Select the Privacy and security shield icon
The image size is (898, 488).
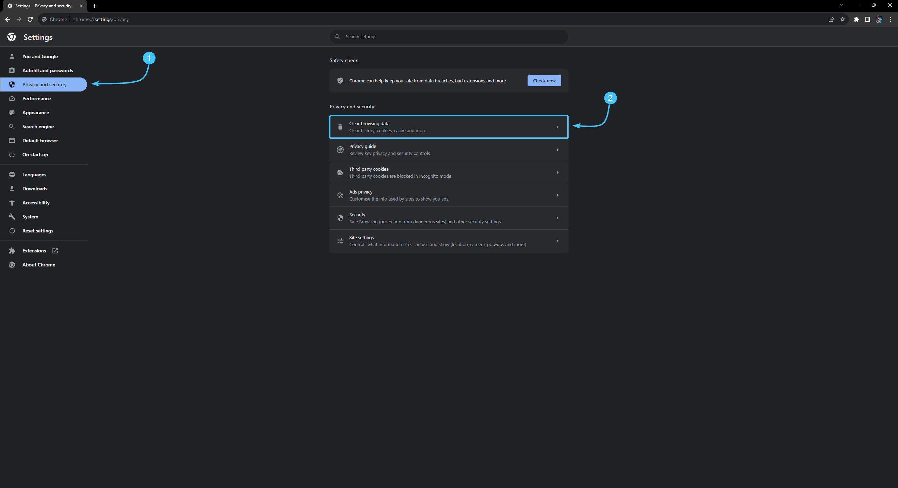(x=12, y=84)
